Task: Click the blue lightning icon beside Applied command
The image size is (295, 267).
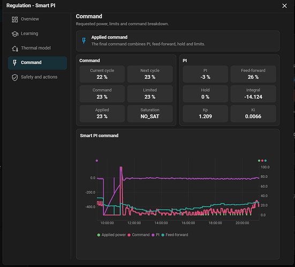Action: click(x=84, y=41)
